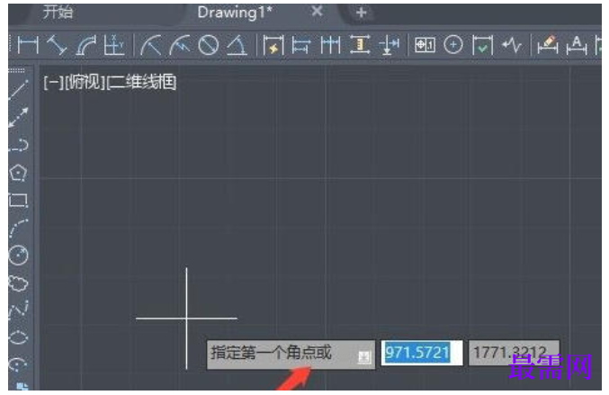
Task: Select the Center mark tool
Action: 453,46
